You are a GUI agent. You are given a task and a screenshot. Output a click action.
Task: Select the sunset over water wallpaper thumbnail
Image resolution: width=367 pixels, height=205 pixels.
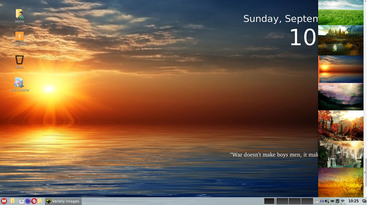[x=341, y=69]
